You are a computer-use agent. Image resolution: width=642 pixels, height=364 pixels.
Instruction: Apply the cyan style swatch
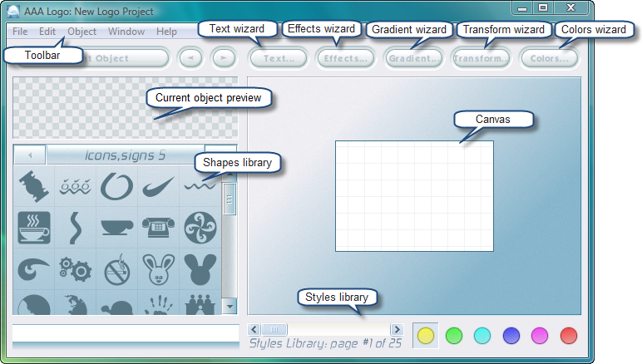[482, 336]
